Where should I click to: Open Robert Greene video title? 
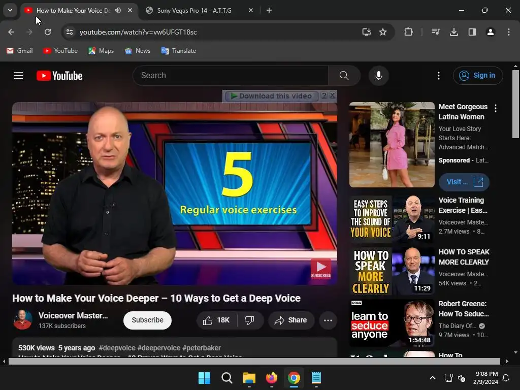(464, 309)
